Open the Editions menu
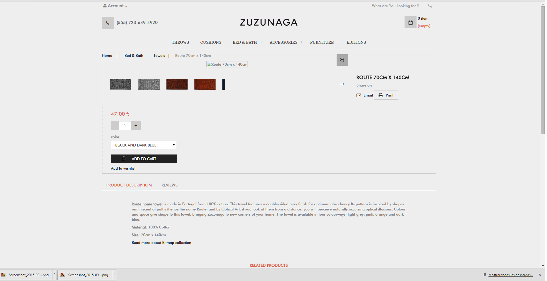The height and width of the screenshot is (281, 547). point(356,42)
